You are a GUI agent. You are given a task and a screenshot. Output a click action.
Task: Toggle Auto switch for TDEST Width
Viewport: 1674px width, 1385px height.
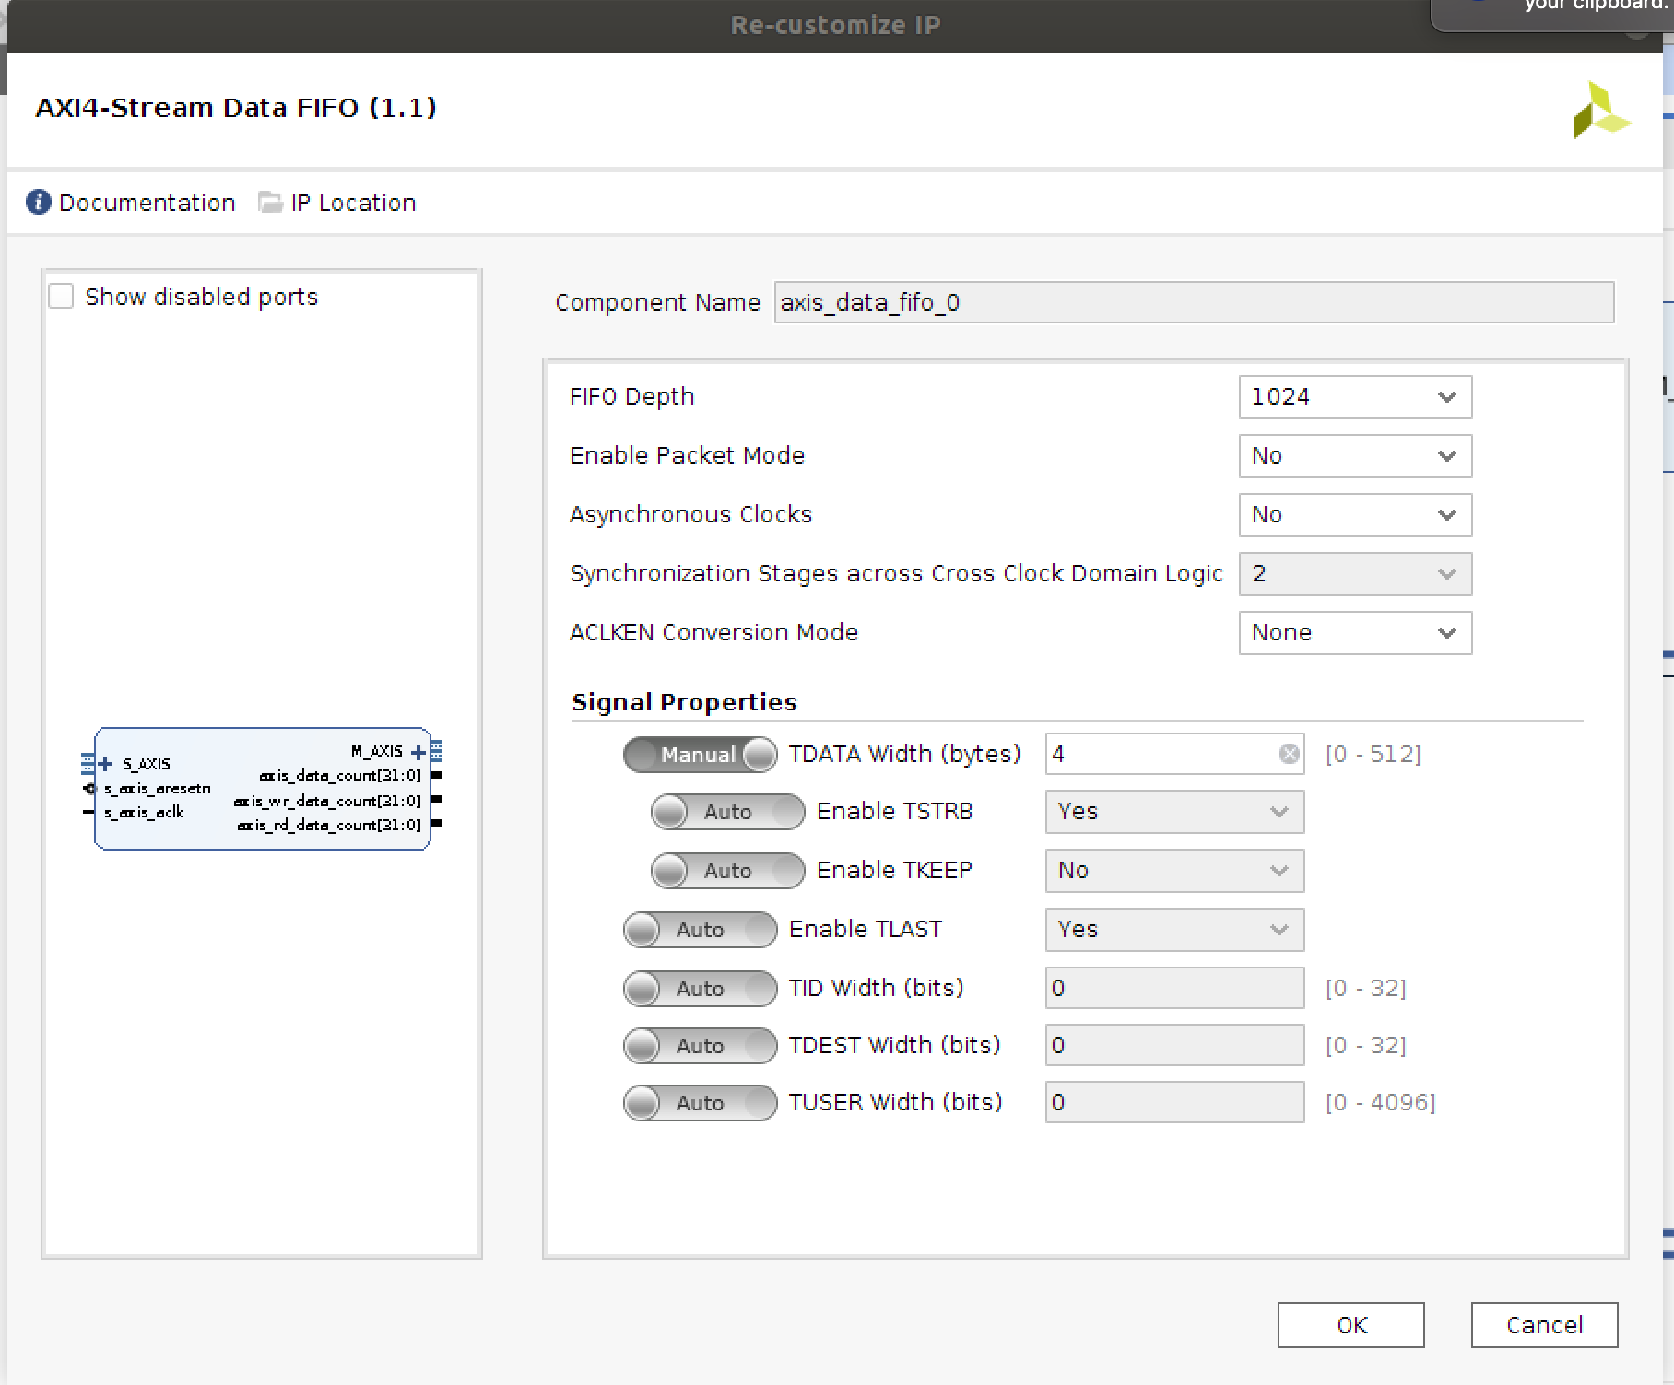point(701,1046)
